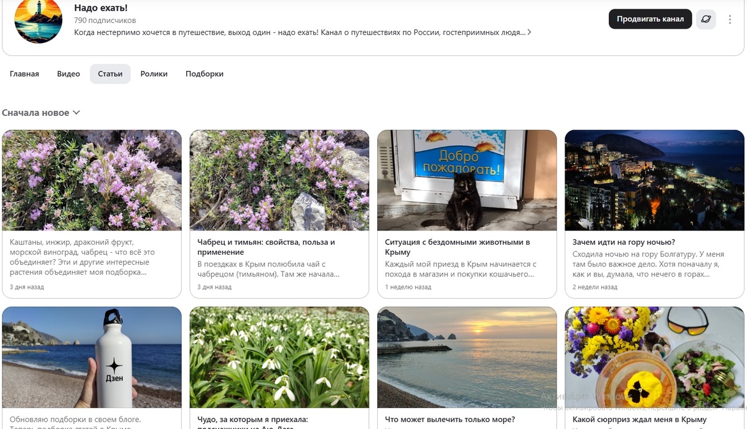The height and width of the screenshot is (429, 747).
Task: Open the Сначала новое sort dropdown
Action: tap(41, 113)
